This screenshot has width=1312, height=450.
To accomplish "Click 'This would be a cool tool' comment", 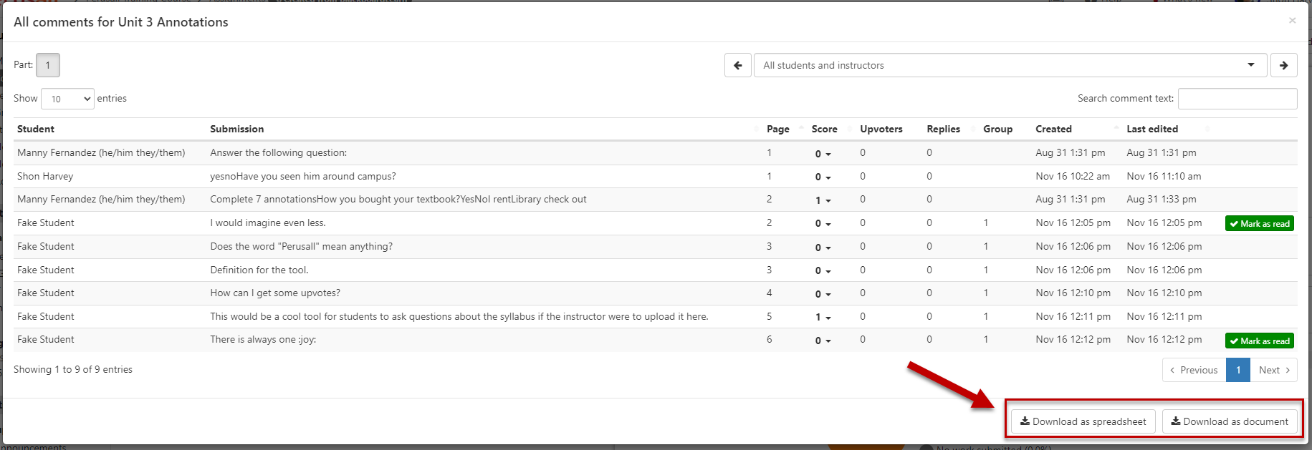I will tap(459, 316).
